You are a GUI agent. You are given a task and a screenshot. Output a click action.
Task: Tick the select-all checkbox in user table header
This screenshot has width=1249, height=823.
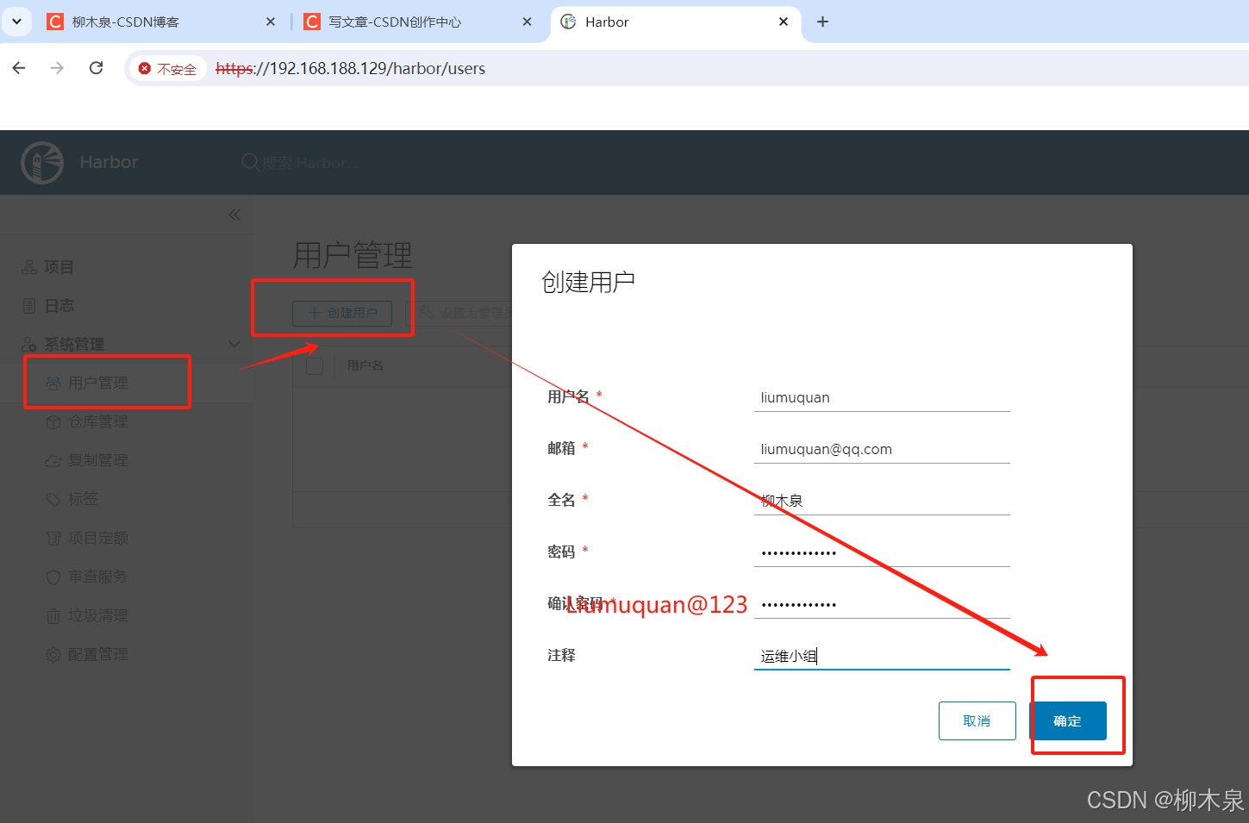click(x=315, y=365)
